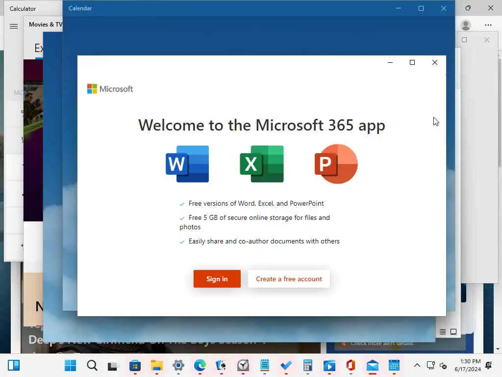This screenshot has width=502, height=377.
Task: Maximize the Microsoft 365 welcome dialog
Action: 412,62
